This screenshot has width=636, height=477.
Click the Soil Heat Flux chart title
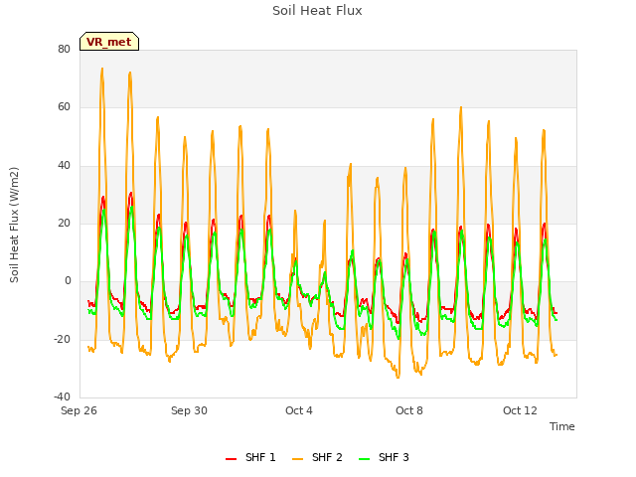(x=317, y=11)
